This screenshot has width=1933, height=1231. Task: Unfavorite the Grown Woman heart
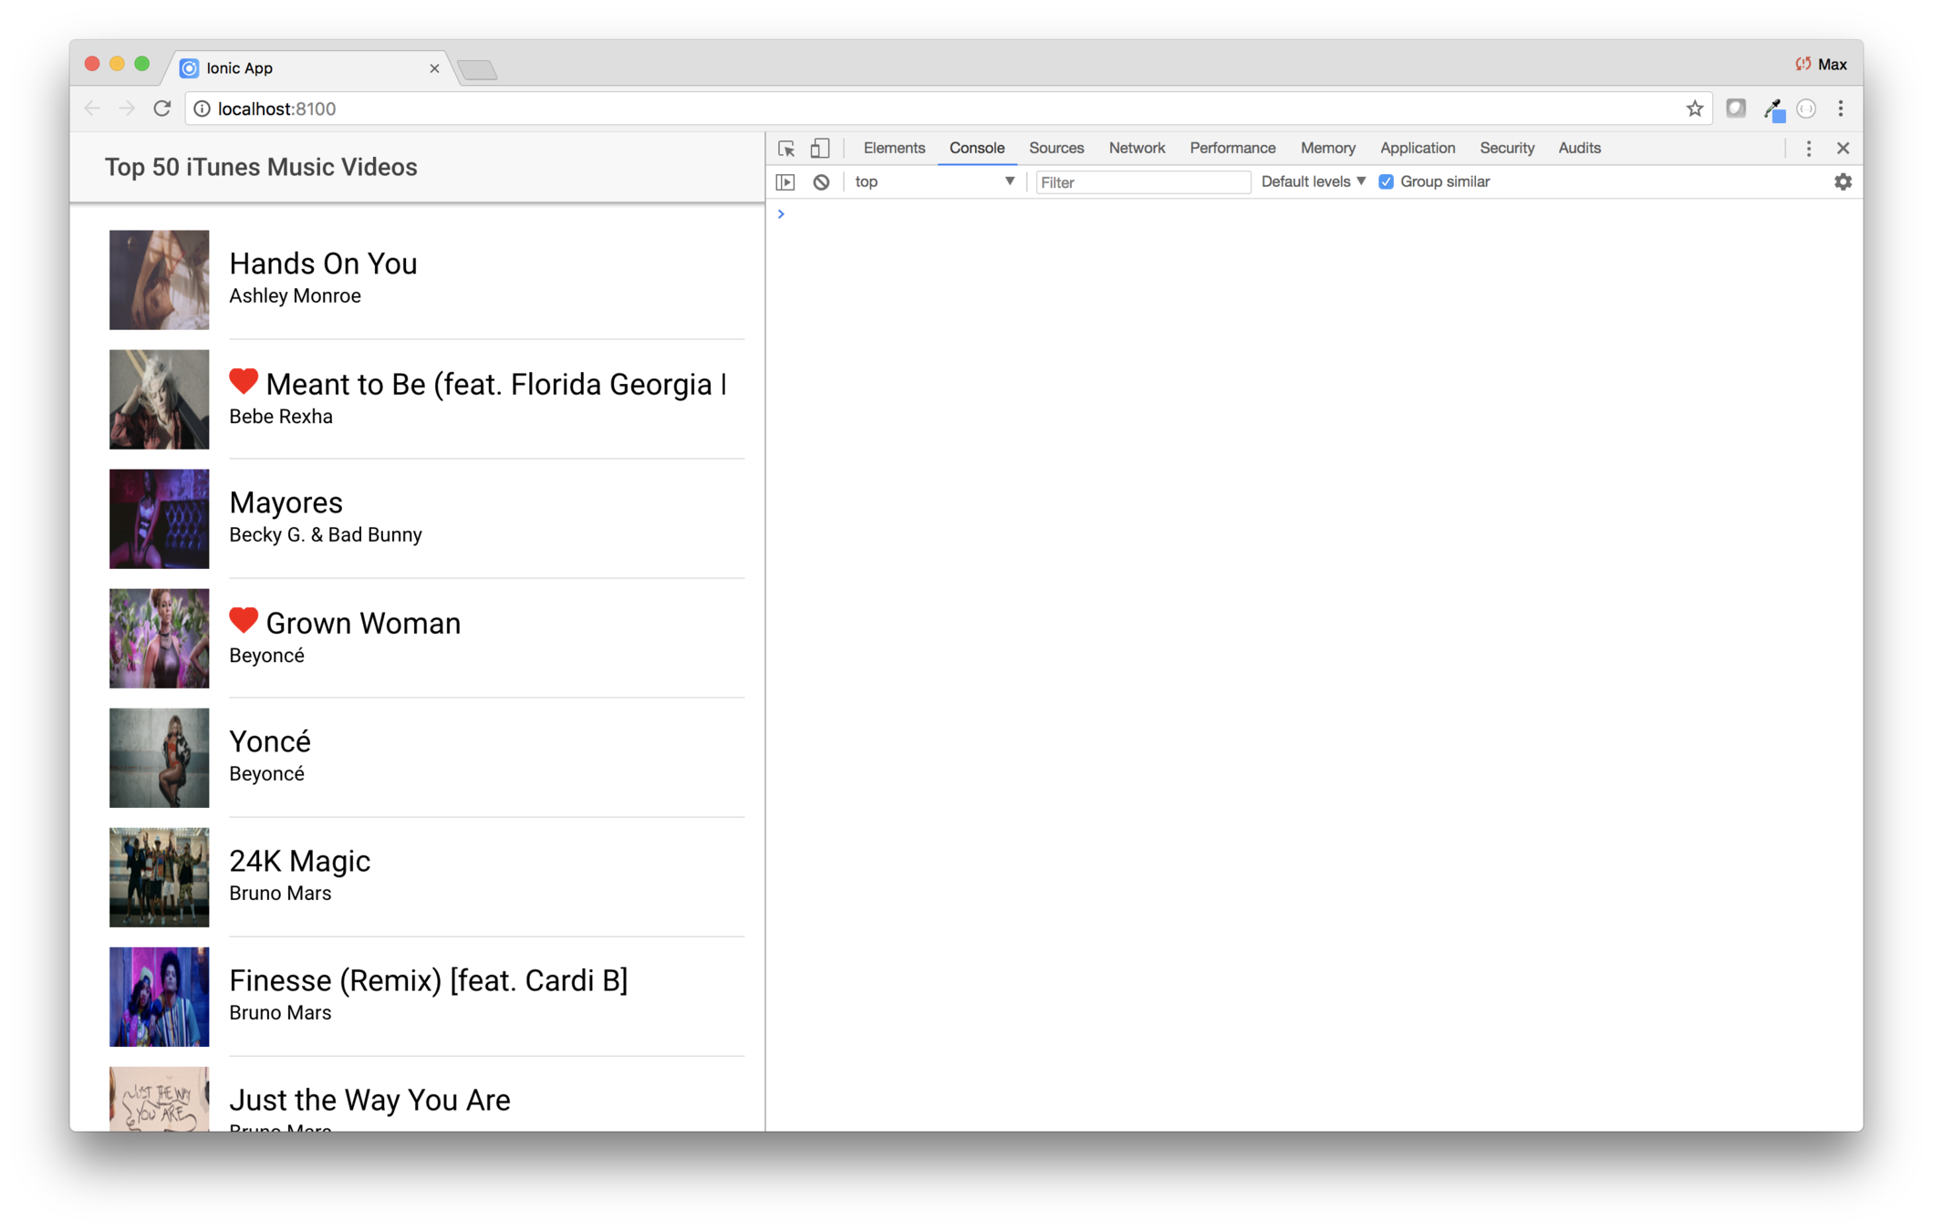coord(244,621)
